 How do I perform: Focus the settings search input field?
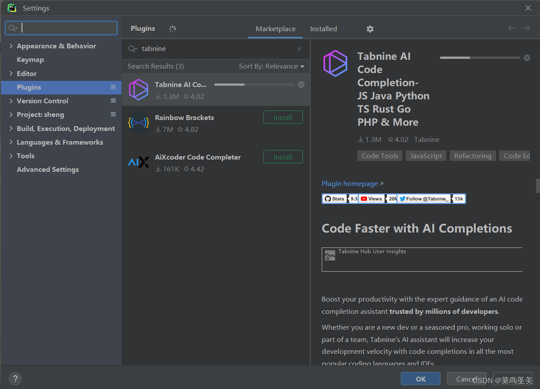(x=61, y=28)
